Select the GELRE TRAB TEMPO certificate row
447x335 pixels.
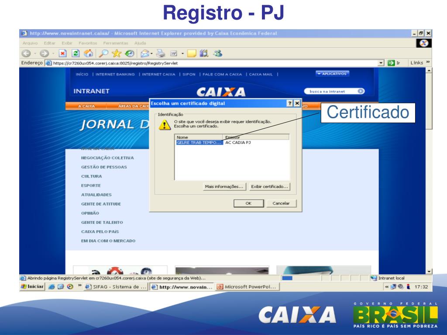tap(233, 143)
